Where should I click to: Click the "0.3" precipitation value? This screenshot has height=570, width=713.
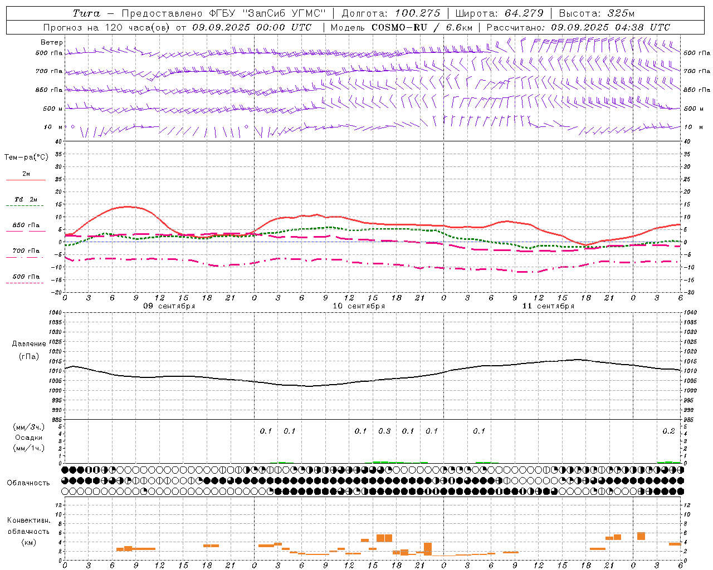click(384, 431)
